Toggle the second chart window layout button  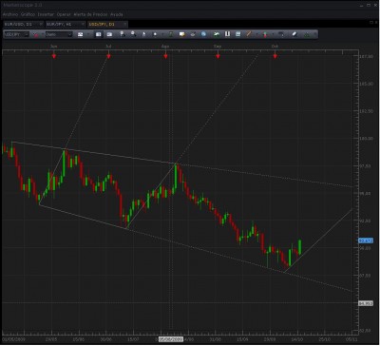(109, 34)
